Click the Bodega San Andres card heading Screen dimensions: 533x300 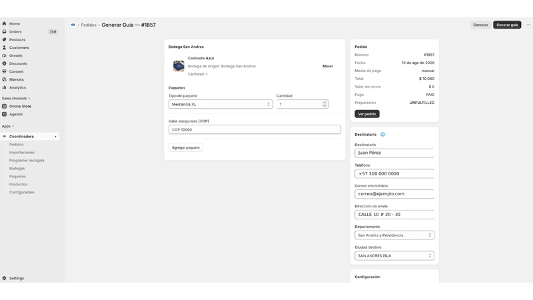[187, 47]
